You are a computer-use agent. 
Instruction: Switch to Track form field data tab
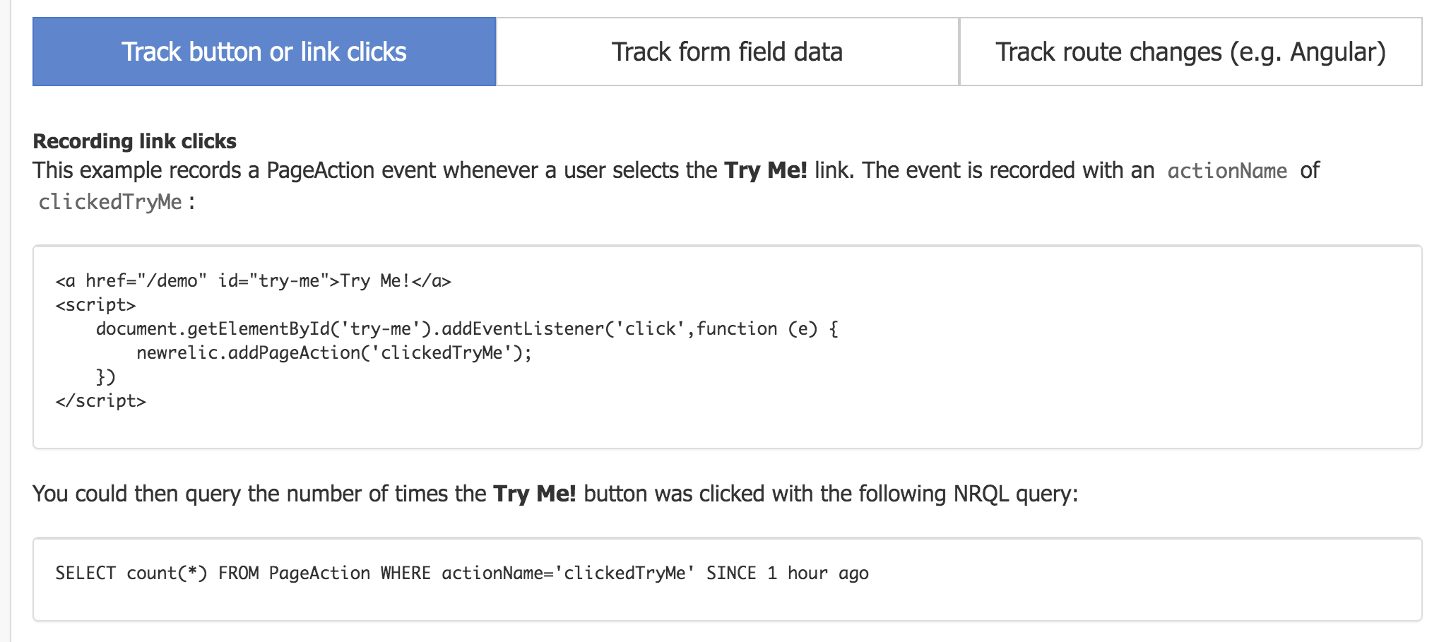(727, 52)
